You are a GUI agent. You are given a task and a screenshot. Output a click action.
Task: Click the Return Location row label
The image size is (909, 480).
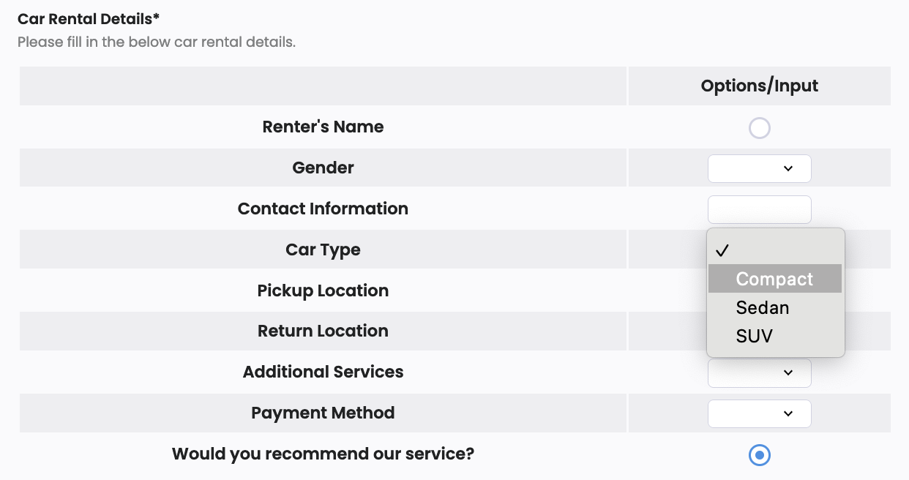coord(323,331)
